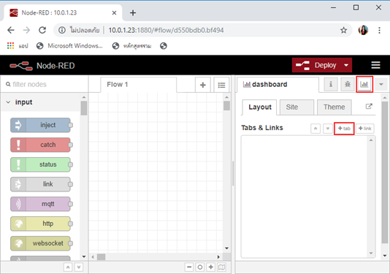Bookmark this page with star icon
Viewport: 390px width, 274px height.
343,31
